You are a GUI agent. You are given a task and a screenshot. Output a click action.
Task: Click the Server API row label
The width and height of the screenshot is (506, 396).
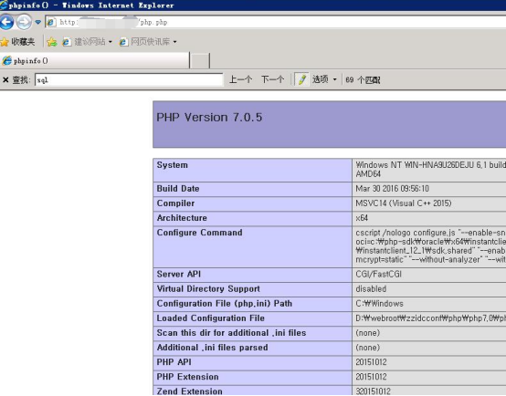pos(178,274)
